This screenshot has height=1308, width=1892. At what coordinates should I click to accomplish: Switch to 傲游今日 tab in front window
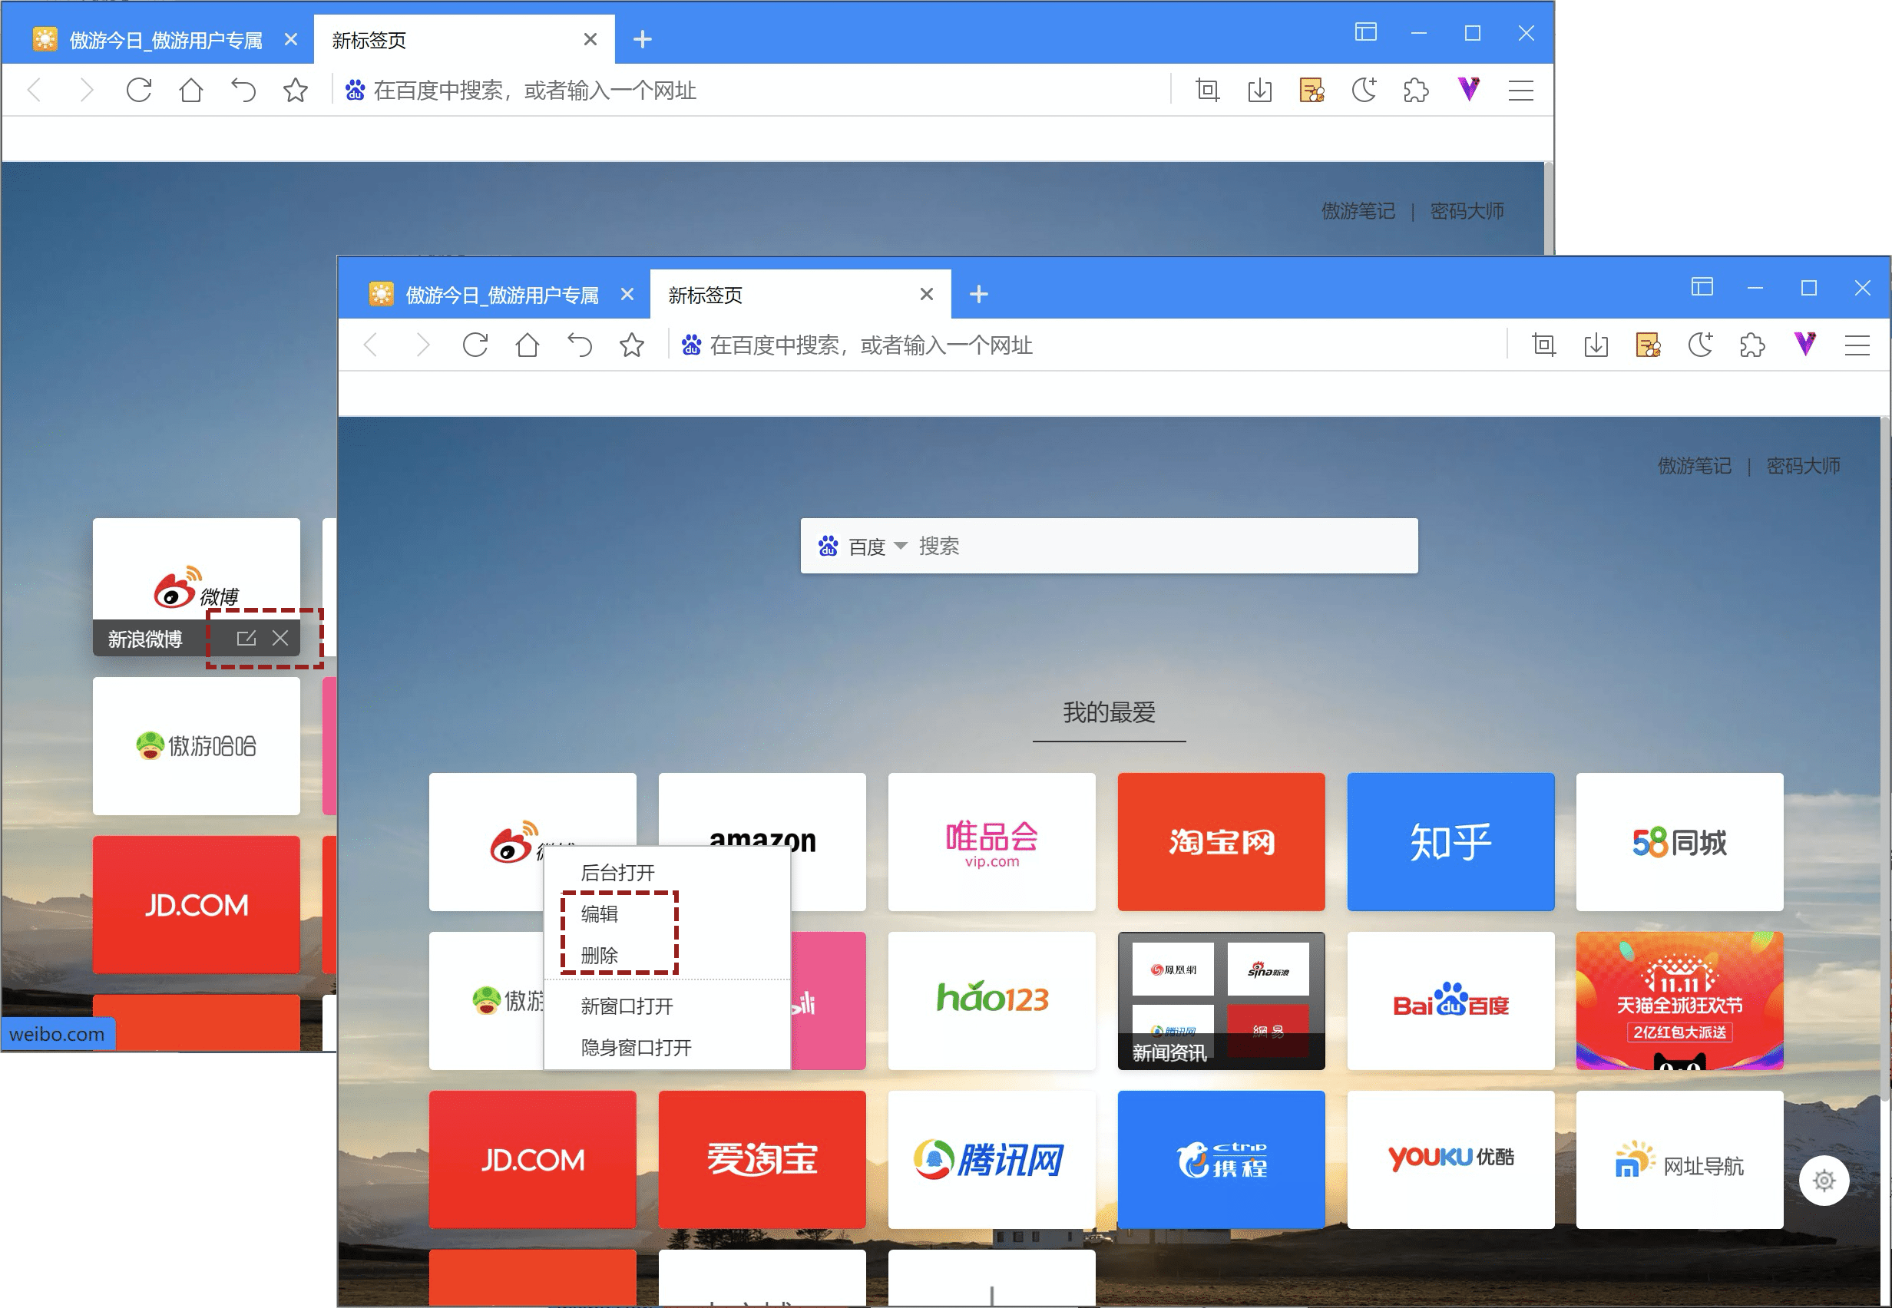(x=501, y=294)
